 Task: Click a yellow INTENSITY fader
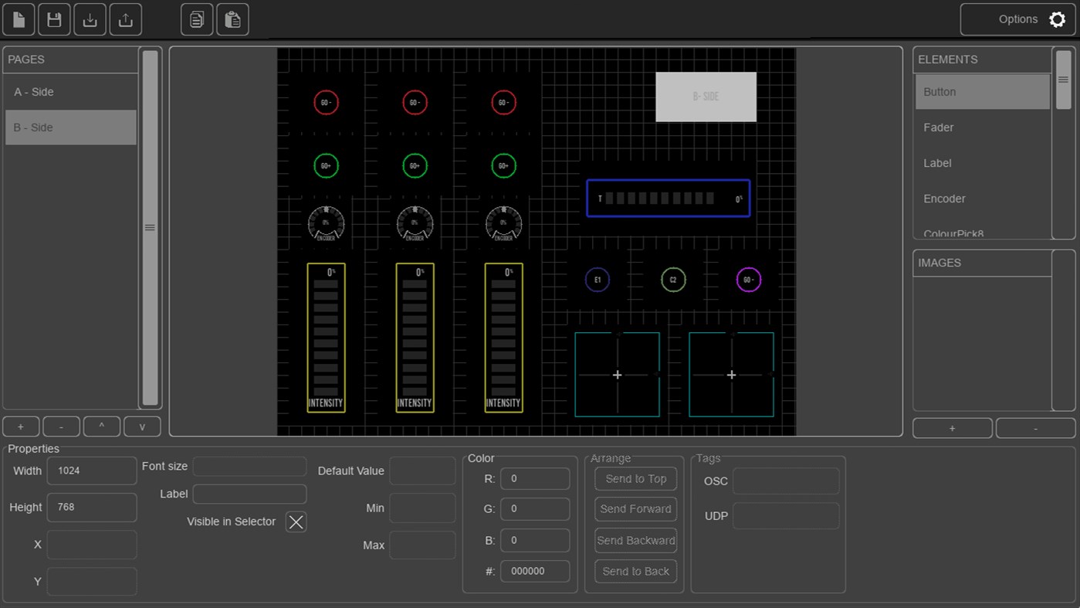coord(326,338)
